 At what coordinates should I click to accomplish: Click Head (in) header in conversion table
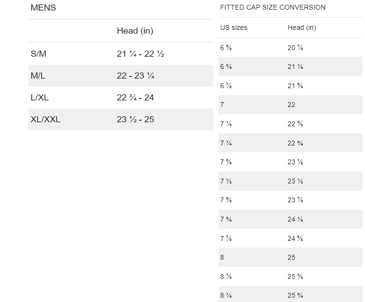click(302, 28)
